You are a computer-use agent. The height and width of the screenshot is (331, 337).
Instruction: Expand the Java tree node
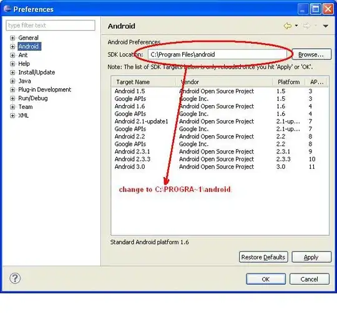point(12,81)
